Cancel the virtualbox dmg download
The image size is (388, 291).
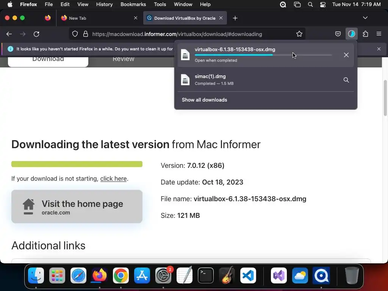[346, 55]
